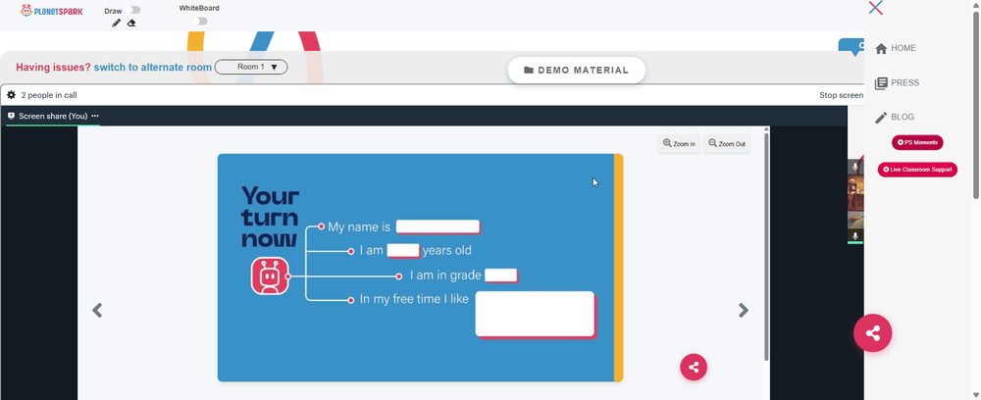Open the Demo Material folder button
This screenshot has height=400, width=981.
[x=576, y=70]
